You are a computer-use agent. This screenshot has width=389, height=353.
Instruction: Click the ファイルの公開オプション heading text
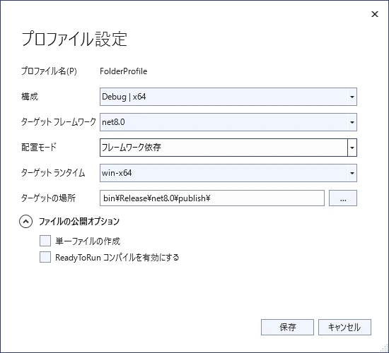click(79, 222)
